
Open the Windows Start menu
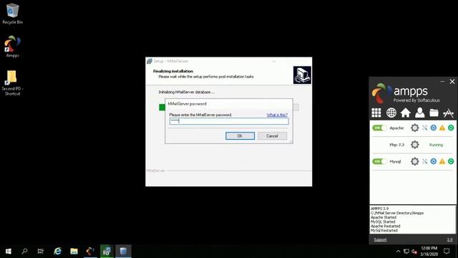(8, 252)
